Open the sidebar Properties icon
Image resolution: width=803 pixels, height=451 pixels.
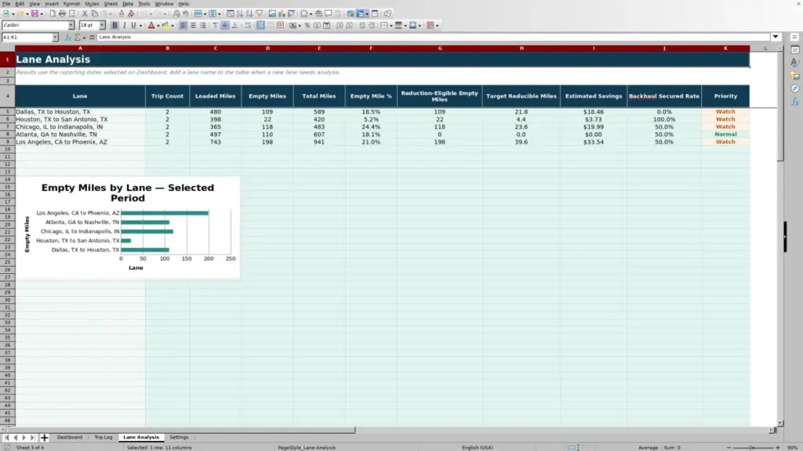pos(795,50)
